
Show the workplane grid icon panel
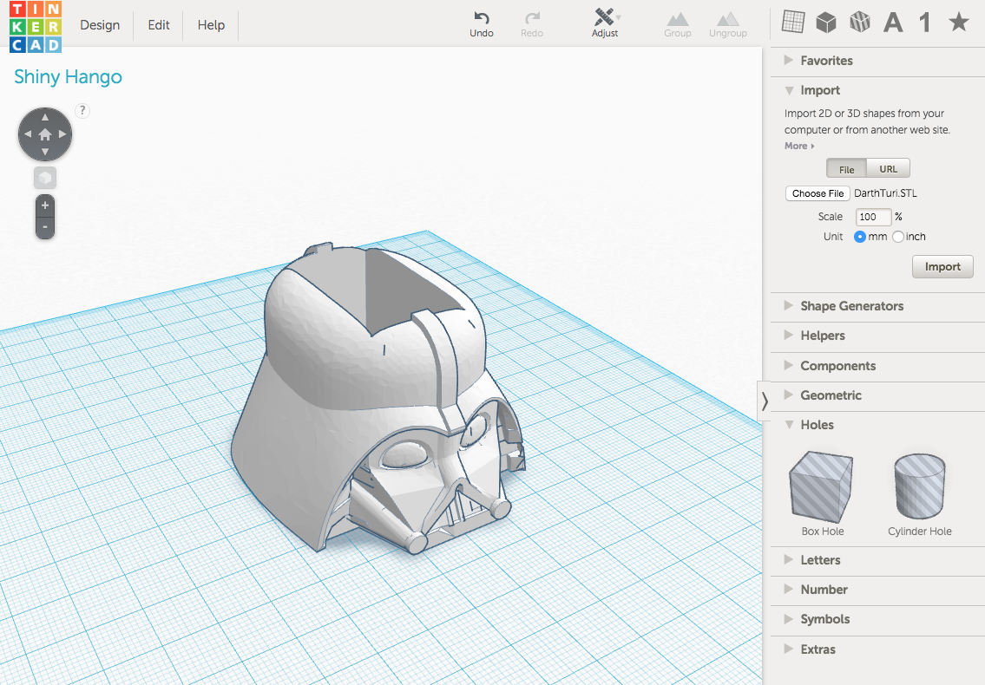tap(792, 23)
